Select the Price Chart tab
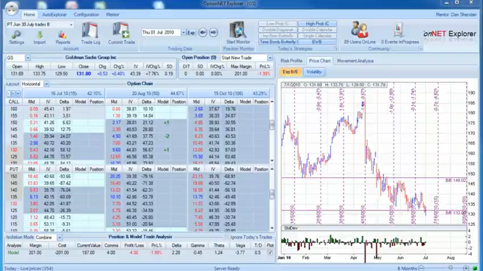The width and height of the screenshot is (483, 271). pos(320,61)
